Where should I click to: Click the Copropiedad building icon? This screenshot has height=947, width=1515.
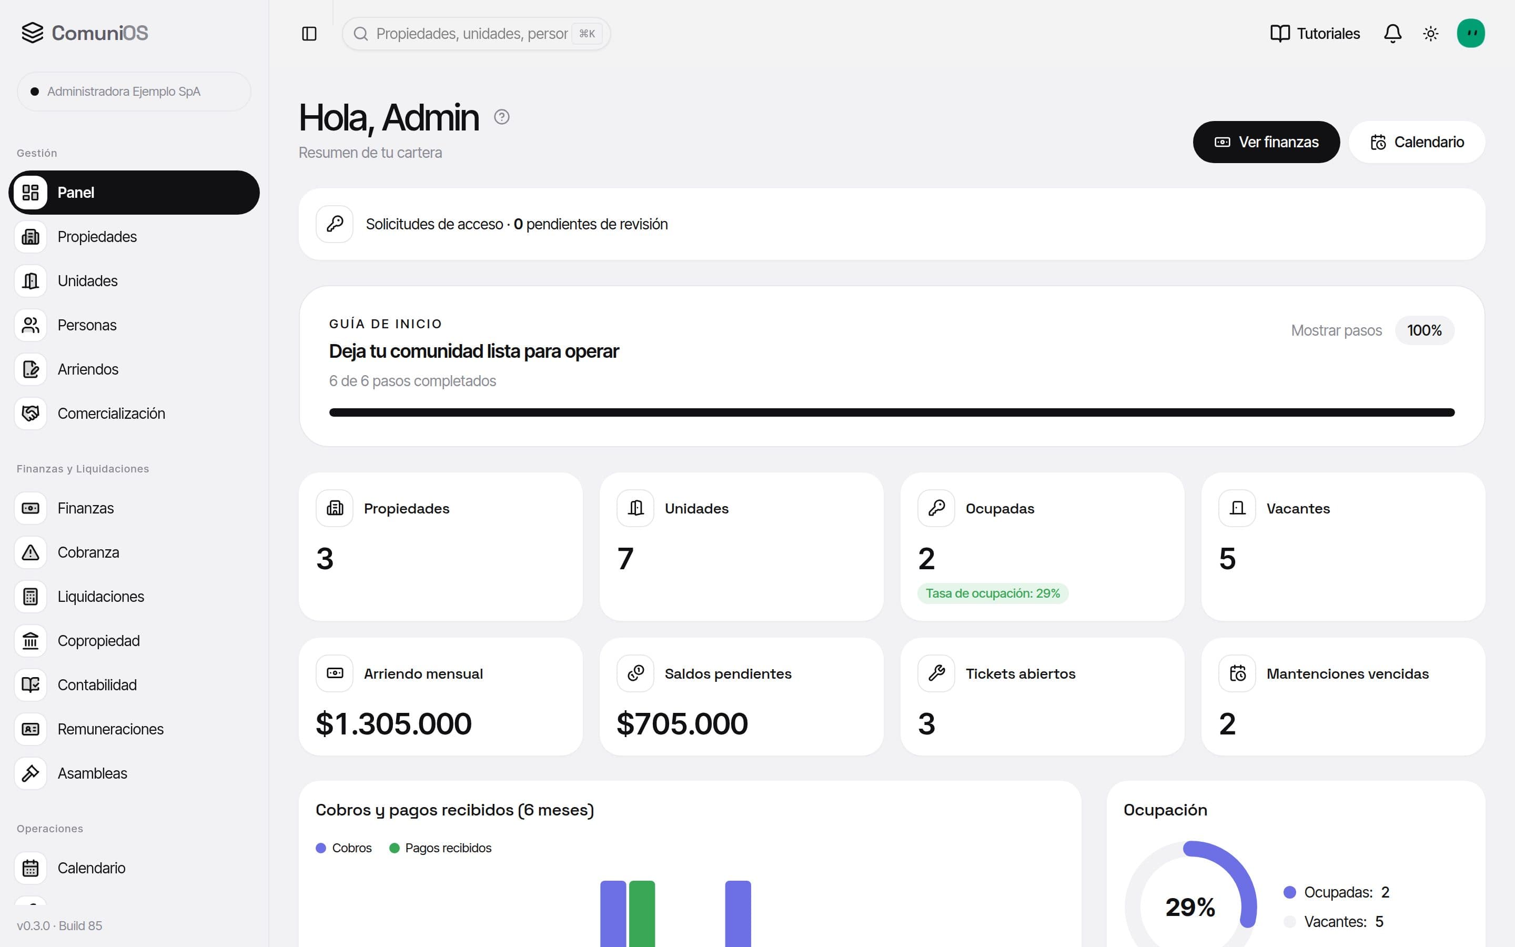point(31,641)
